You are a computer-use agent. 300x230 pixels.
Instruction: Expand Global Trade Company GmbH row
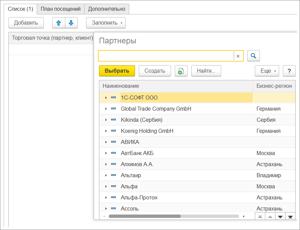(x=106, y=109)
